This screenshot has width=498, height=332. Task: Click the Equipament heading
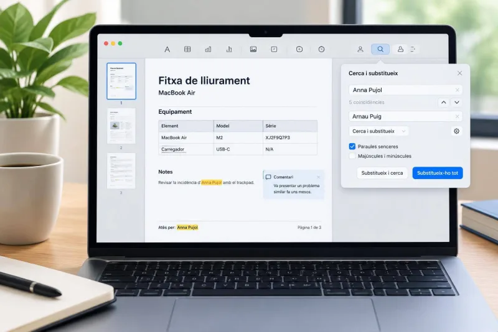(x=175, y=112)
